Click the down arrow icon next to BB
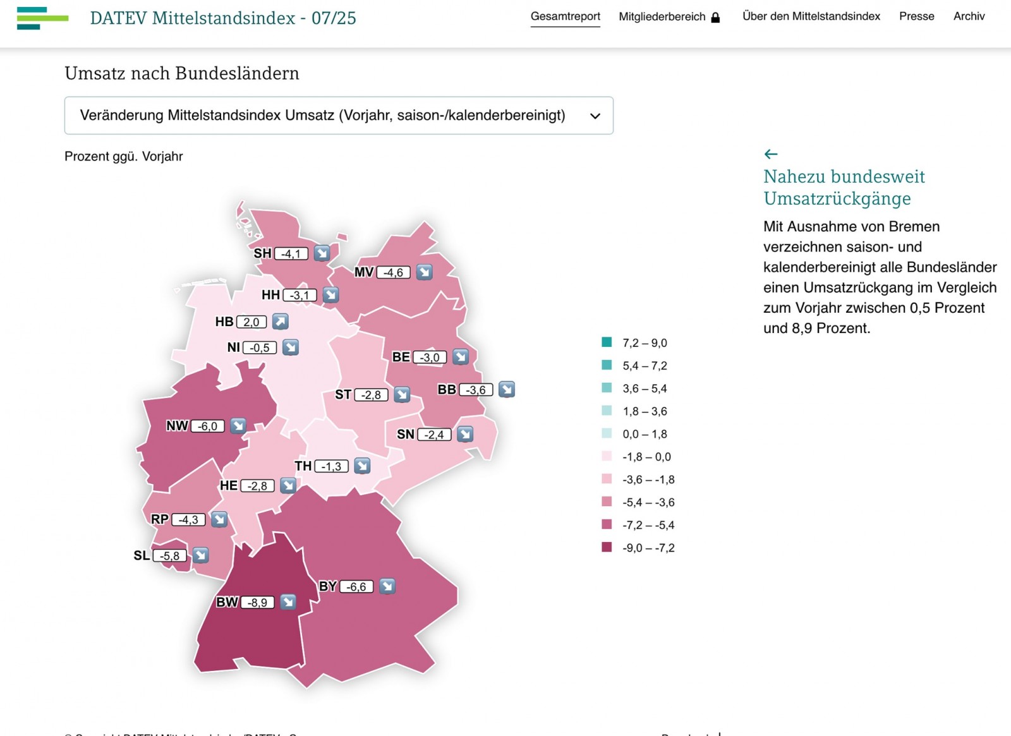 pos(507,390)
